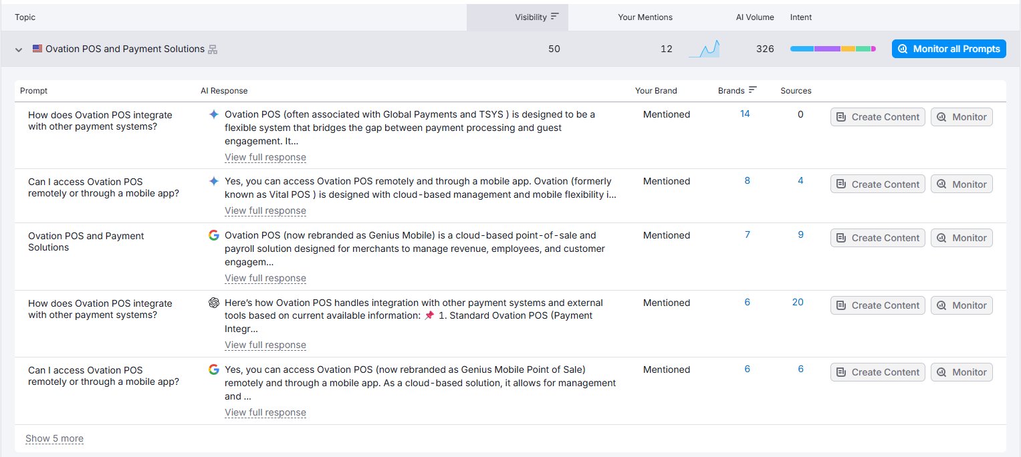Click the first 'How does Ovation POS integrate' prompt
Screen dimensions: 1021x457
100,120
